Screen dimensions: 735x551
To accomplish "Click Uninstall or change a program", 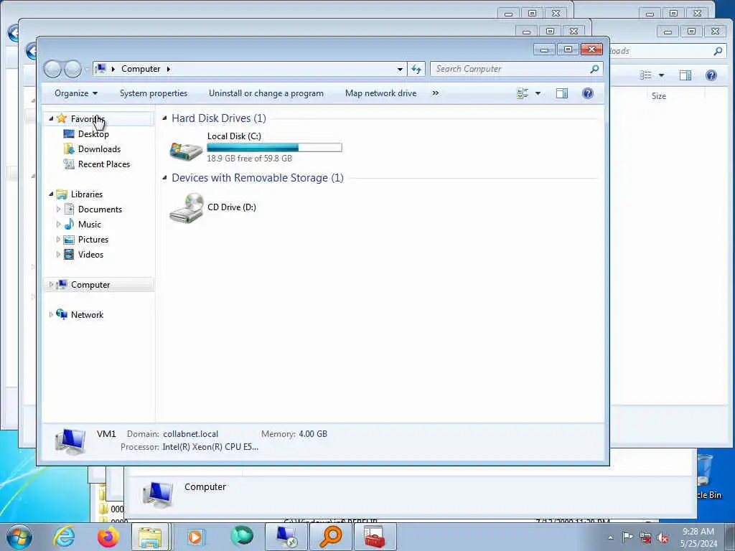I will click(x=266, y=93).
